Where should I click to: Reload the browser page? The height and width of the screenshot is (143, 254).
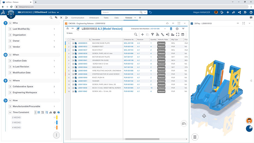[11, 7]
